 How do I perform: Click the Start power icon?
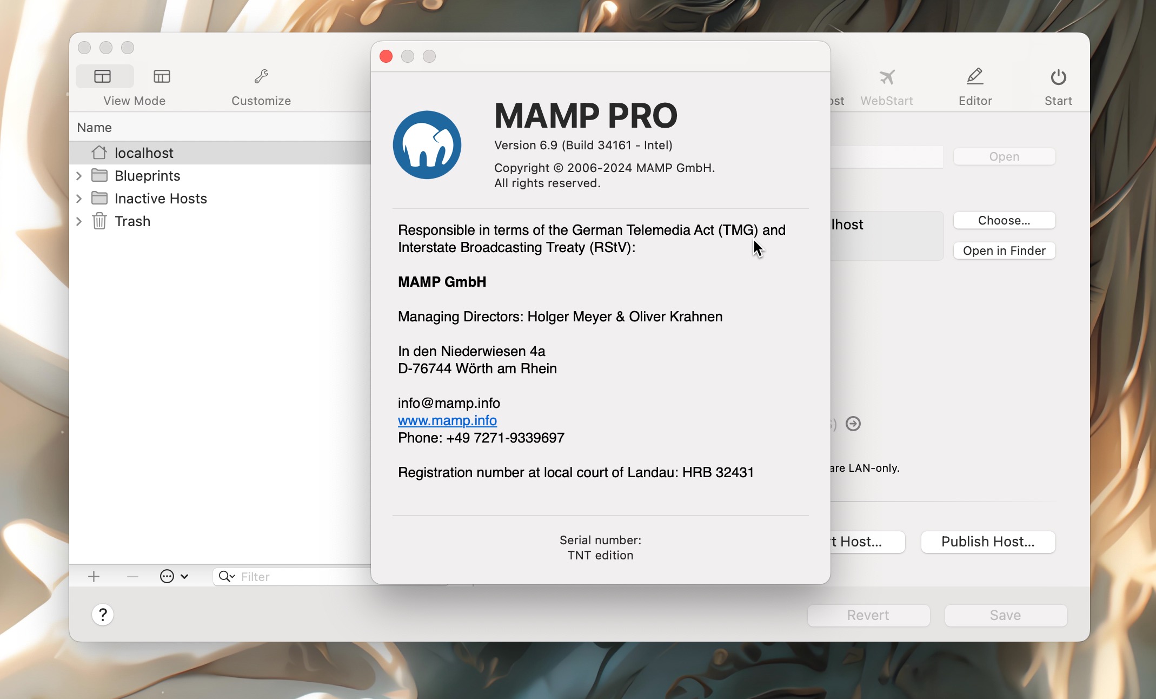click(x=1058, y=77)
